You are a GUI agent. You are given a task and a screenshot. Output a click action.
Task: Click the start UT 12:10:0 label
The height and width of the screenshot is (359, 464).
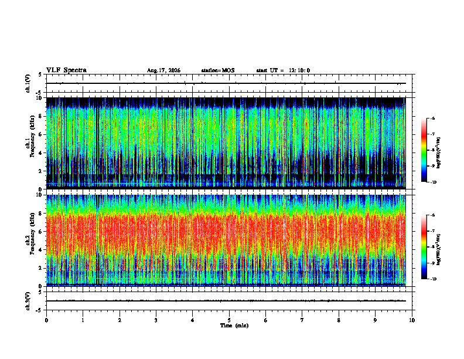pos(283,70)
